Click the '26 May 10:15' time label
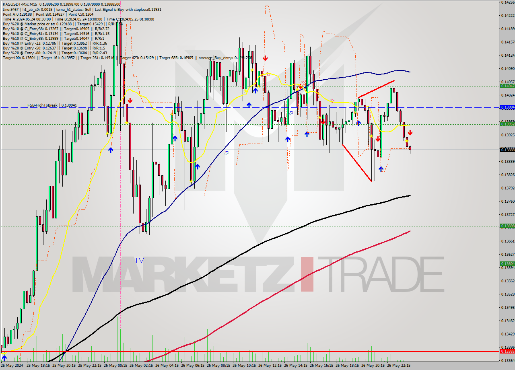Screen dimensions: 515x370 (244, 366)
